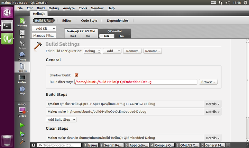Open the File menu
This screenshot has height=148, width=249.
[x=20, y=8]
